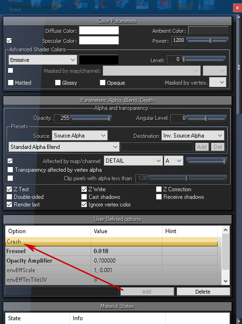Toggle the Z Write checkbox
Viewport: 242px width, 324px height.
coord(84,189)
